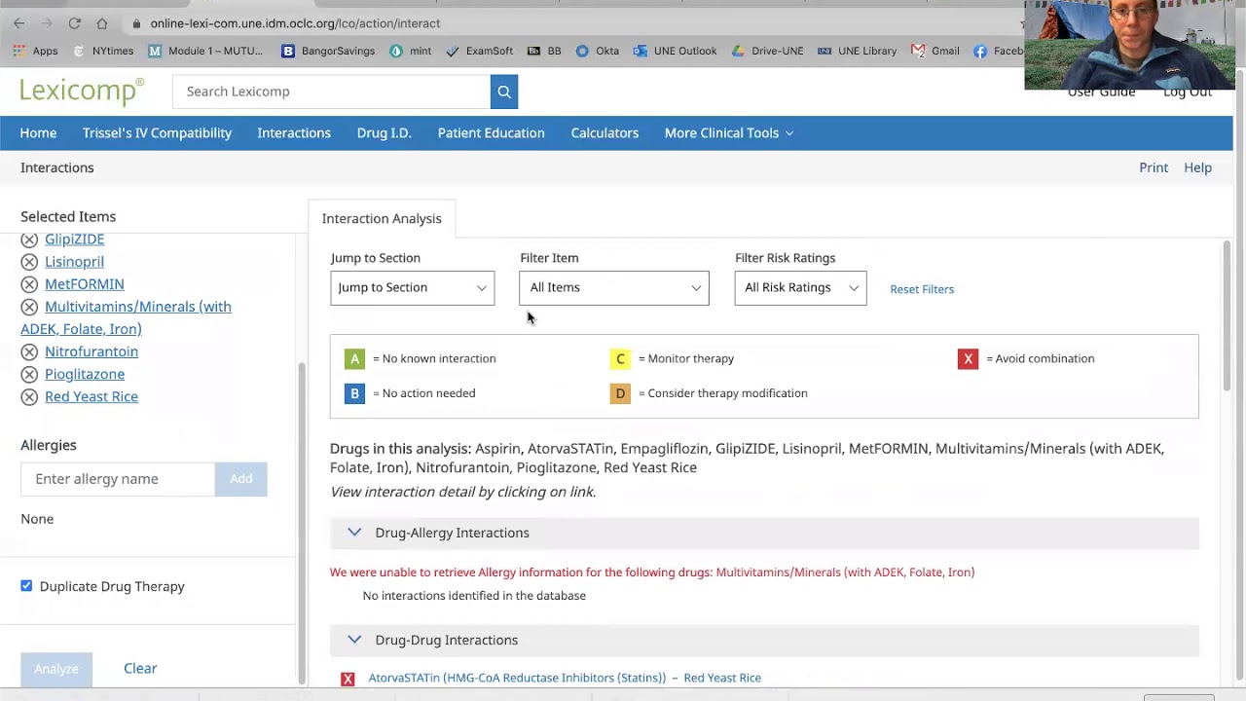Select the Interaction Analysis tab
1246x701 pixels.
pos(382,218)
